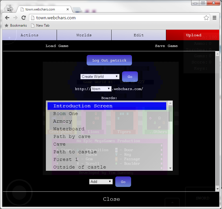Open Chrome hamburger menu
This screenshot has height=209, width=222.
coord(215,18)
